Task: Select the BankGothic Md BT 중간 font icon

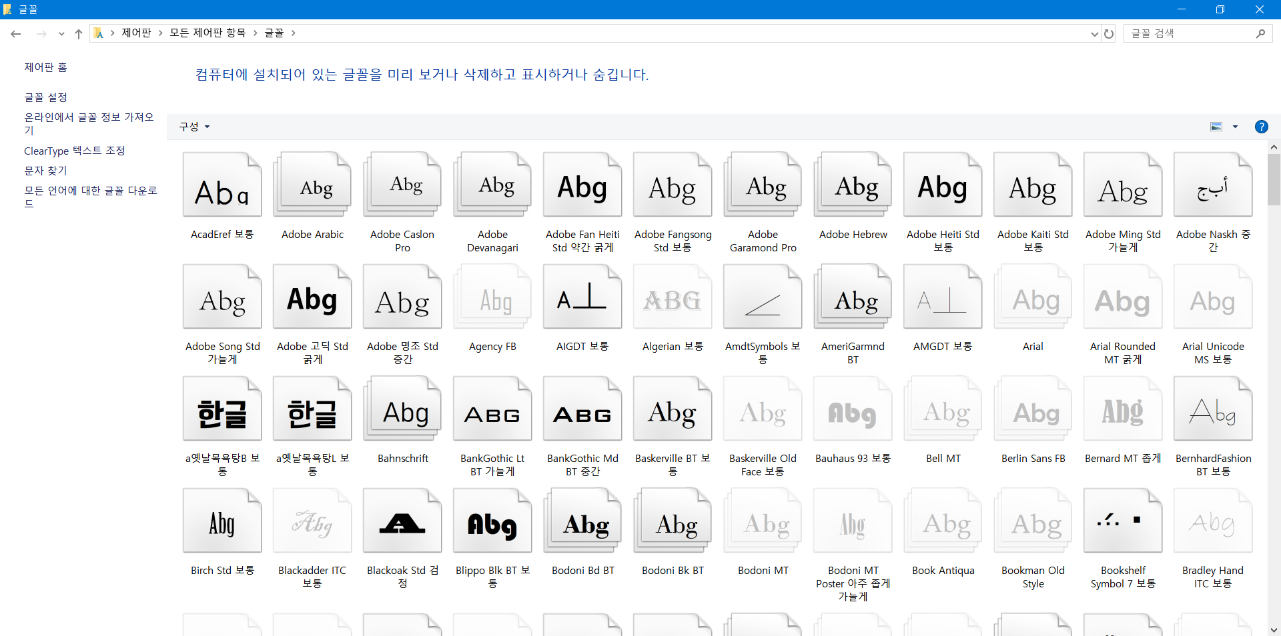Action: coord(582,409)
